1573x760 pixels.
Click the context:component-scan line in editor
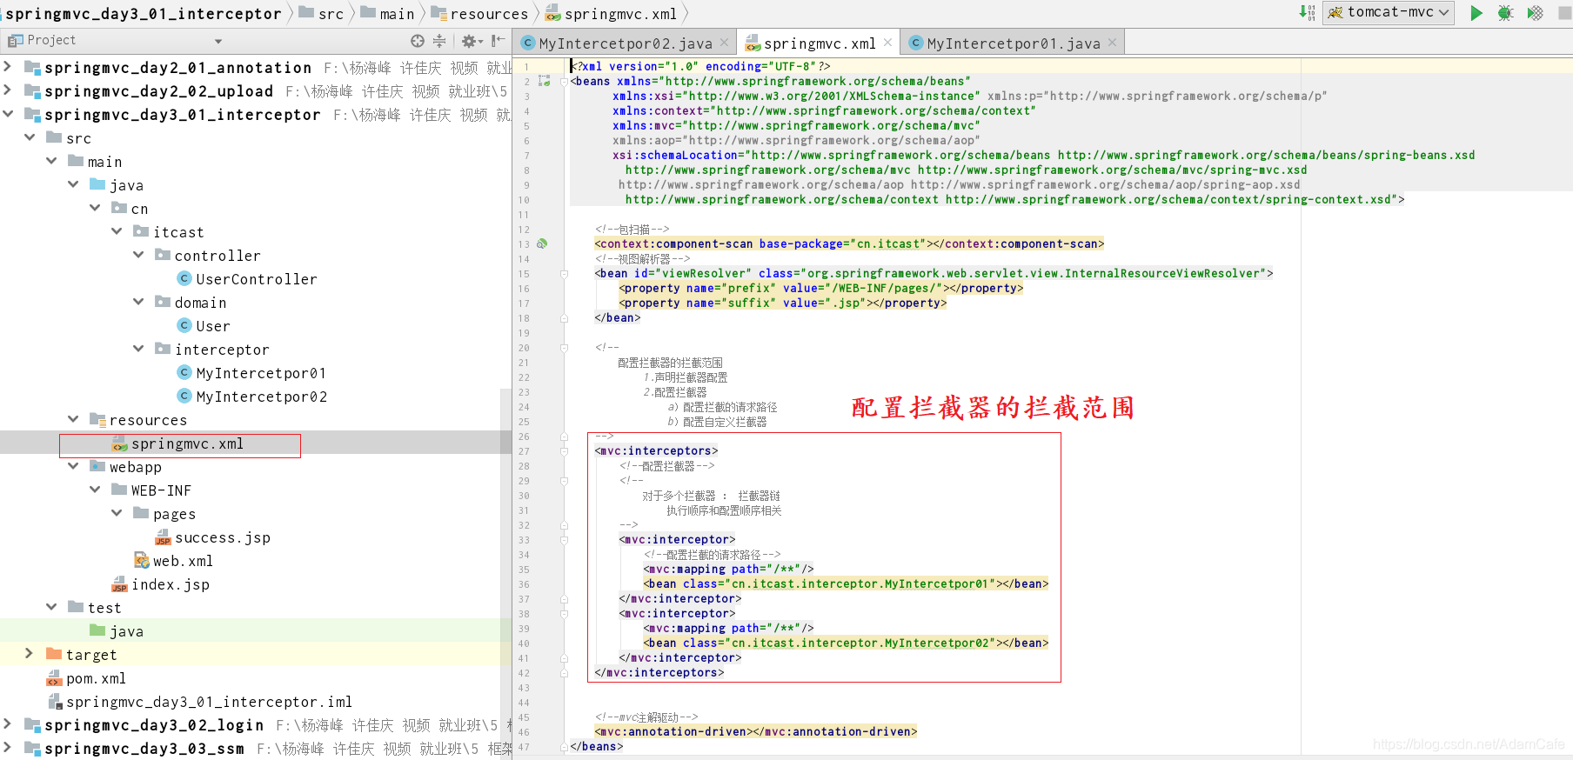[849, 244]
